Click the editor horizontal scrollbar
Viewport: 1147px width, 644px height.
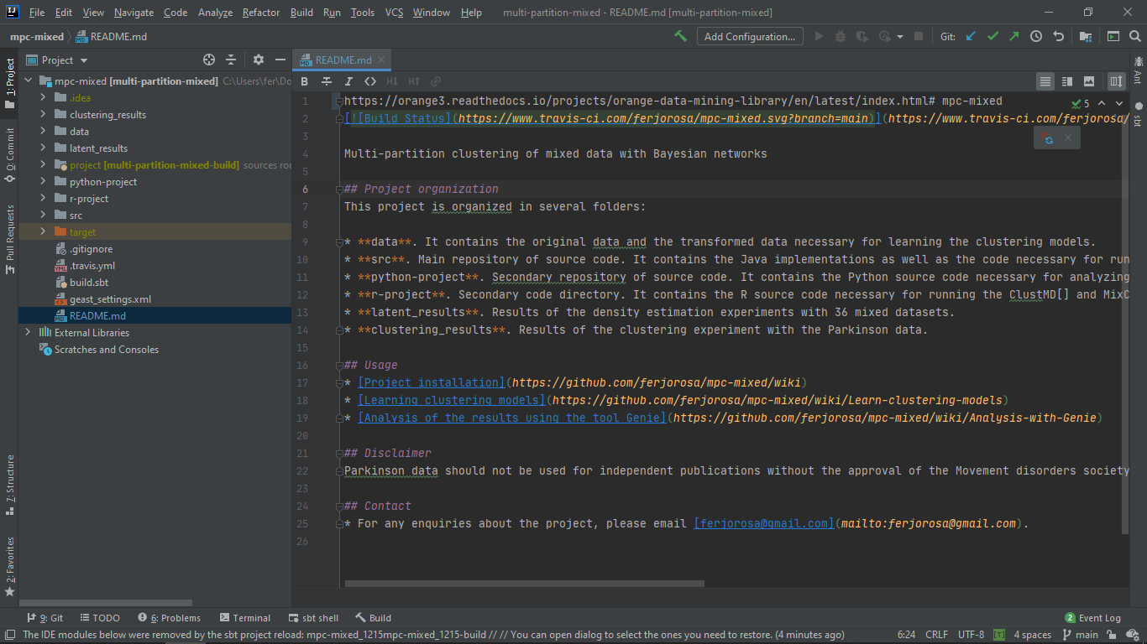coord(525,584)
